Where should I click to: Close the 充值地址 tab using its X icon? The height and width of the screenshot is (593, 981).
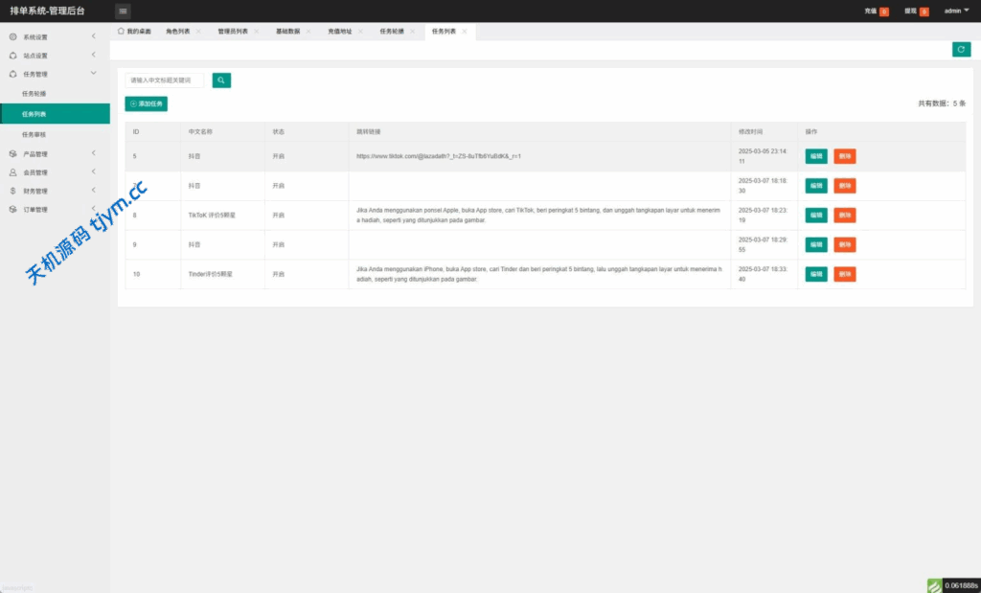click(x=360, y=32)
